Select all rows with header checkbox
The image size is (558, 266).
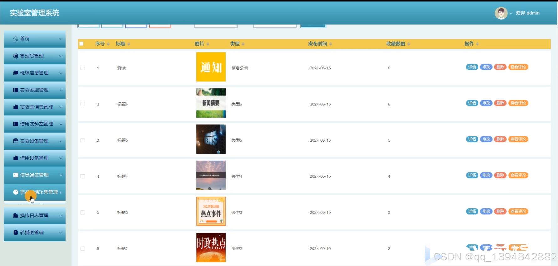81,44
